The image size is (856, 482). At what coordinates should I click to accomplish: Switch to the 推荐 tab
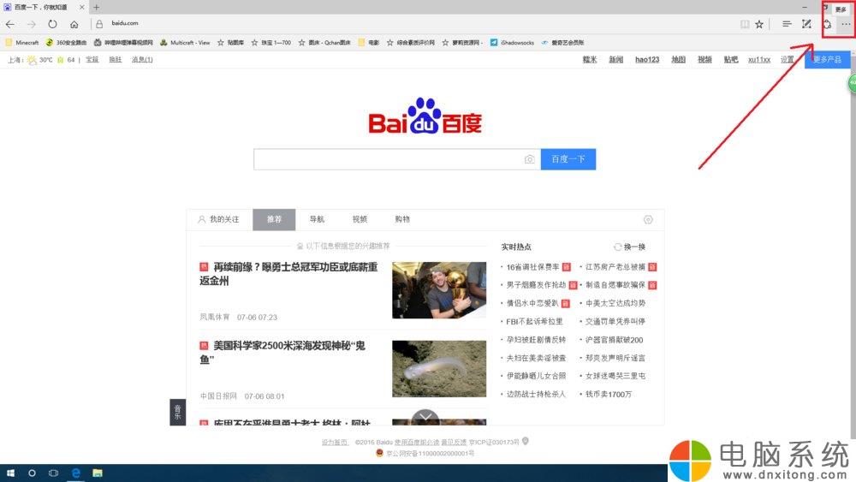tap(274, 219)
